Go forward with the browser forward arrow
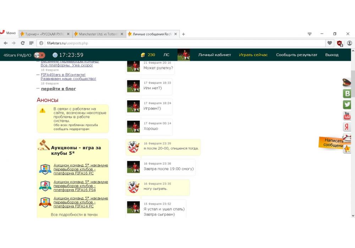 click(14, 43)
